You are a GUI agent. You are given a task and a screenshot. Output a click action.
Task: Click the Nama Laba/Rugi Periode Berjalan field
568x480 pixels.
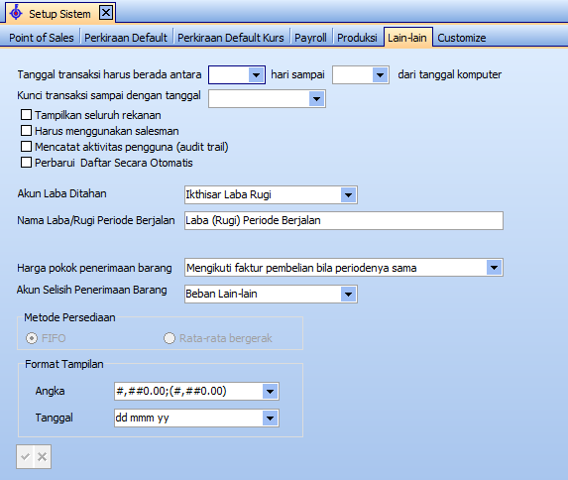tap(344, 220)
